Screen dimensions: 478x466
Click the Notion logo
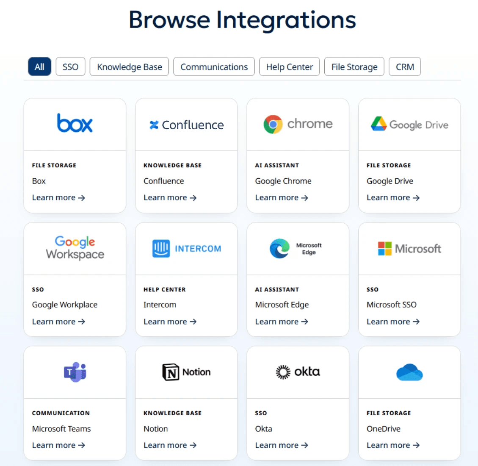point(186,372)
